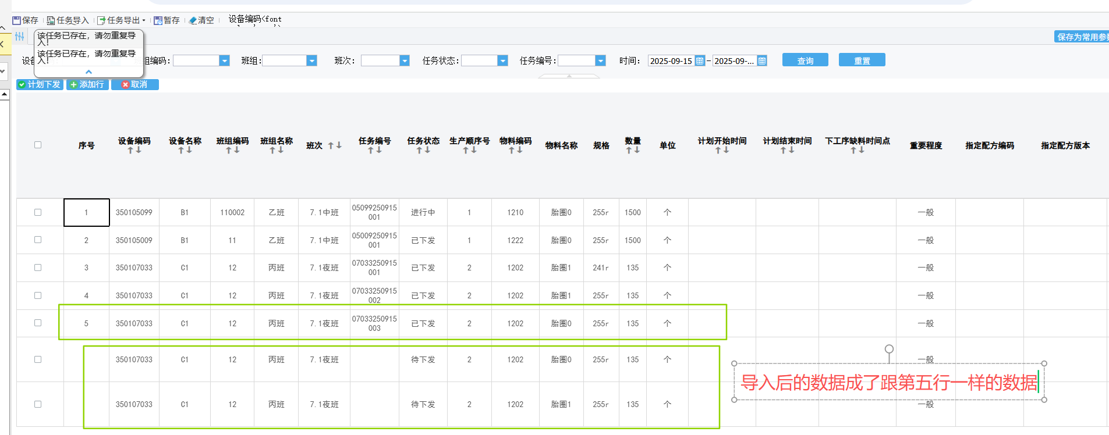Sort 班组编码 column using its arrows
1109x435 pixels.
[x=232, y=150]
